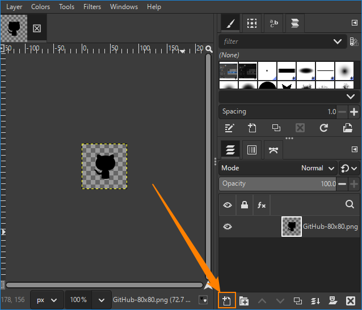Open the Colors menu
This screenshot has width=362, height=310.
tap(40, 7)
